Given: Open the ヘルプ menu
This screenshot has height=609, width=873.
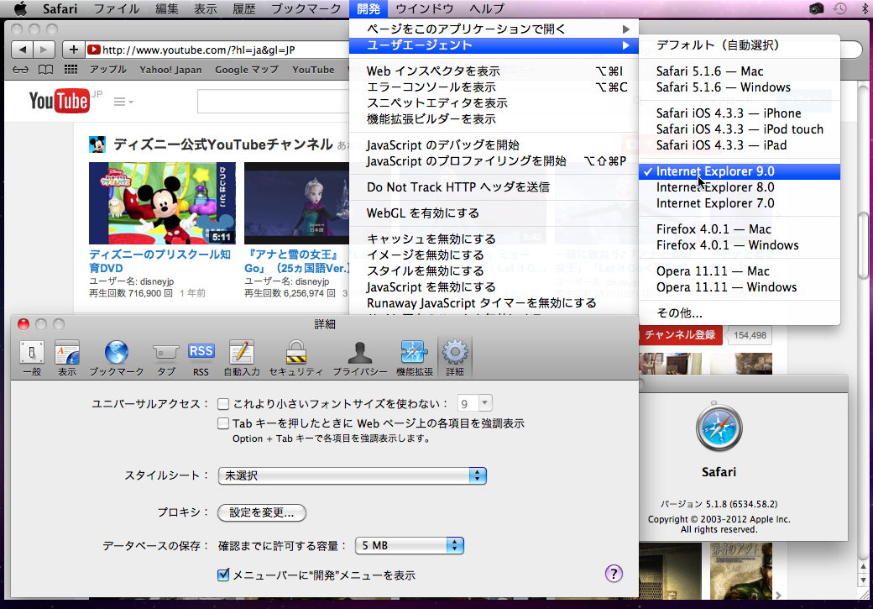Looking at the screenshot, I should (487, 8).
